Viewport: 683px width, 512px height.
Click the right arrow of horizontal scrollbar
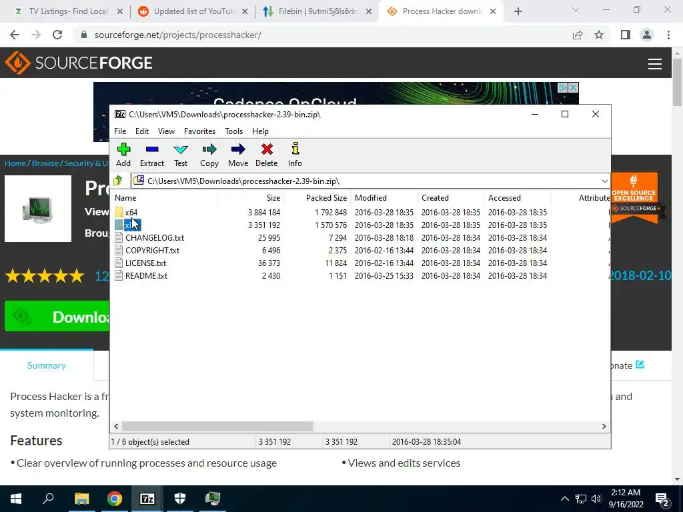coord(604,426)
